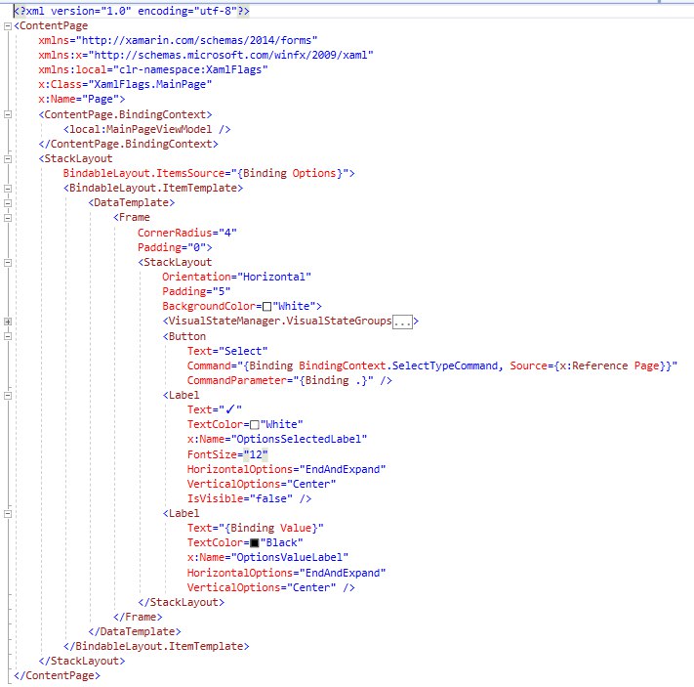This screenshot has height=687, width=694.
Task: Click the CornerRadius="4" attribute
Action: [x=187, y=233]
